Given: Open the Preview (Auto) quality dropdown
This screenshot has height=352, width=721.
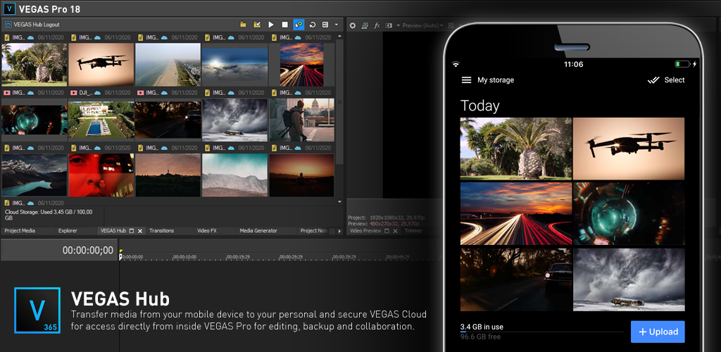Looking at the screenshot, I should coord(422,25).
